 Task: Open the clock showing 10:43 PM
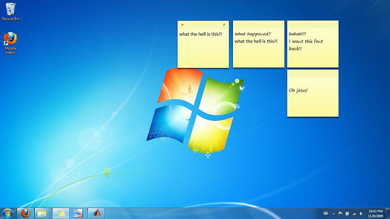375,213
